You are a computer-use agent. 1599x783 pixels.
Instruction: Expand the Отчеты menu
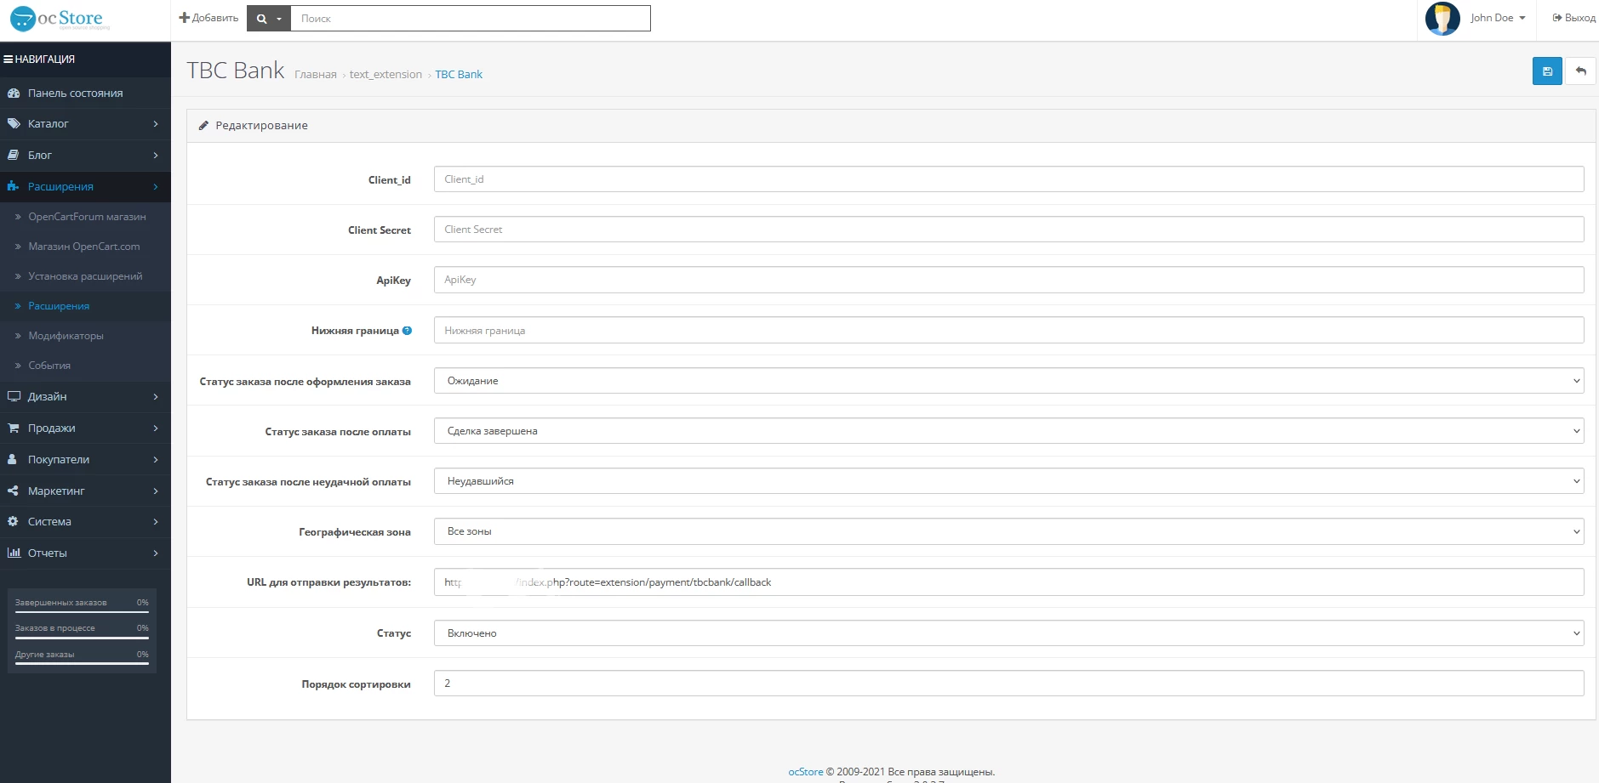[85, 553]
